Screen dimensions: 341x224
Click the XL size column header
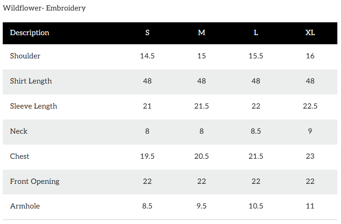pos(310,33)
